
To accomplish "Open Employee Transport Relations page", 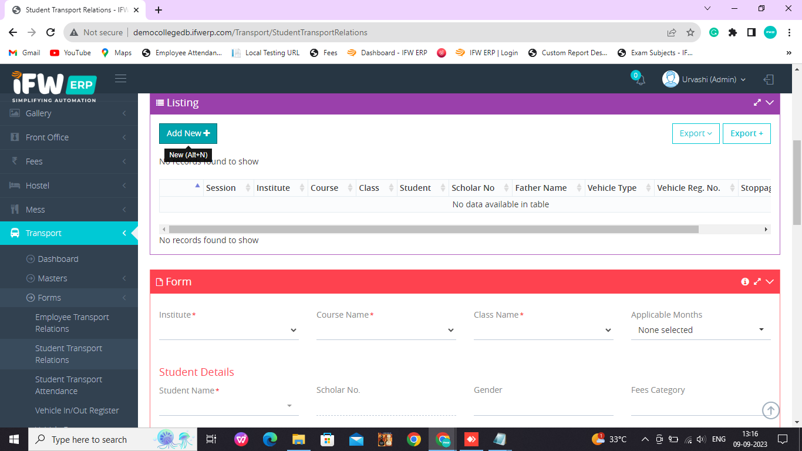I will [72, 323].
